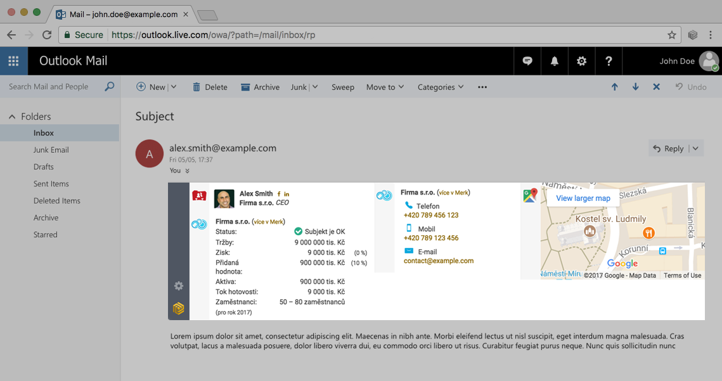Screen dimensions: 722x381
Task: Open Outlook settings gear in header
Action: coord(581,61)
